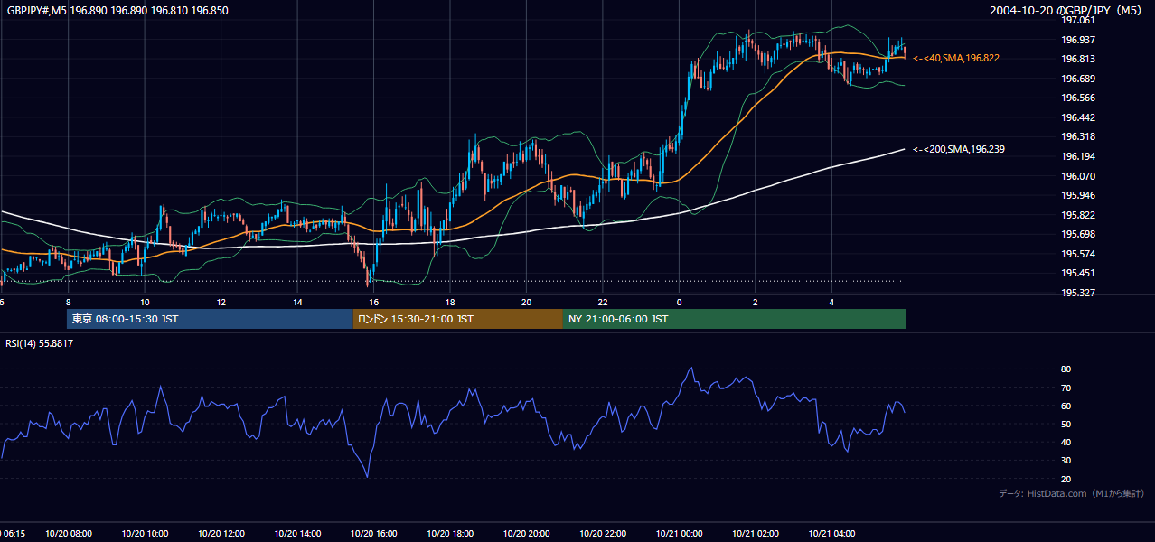Click price axis value 196.194
The width and height of the screenshot is (1155, 542).
[1078, 156]
